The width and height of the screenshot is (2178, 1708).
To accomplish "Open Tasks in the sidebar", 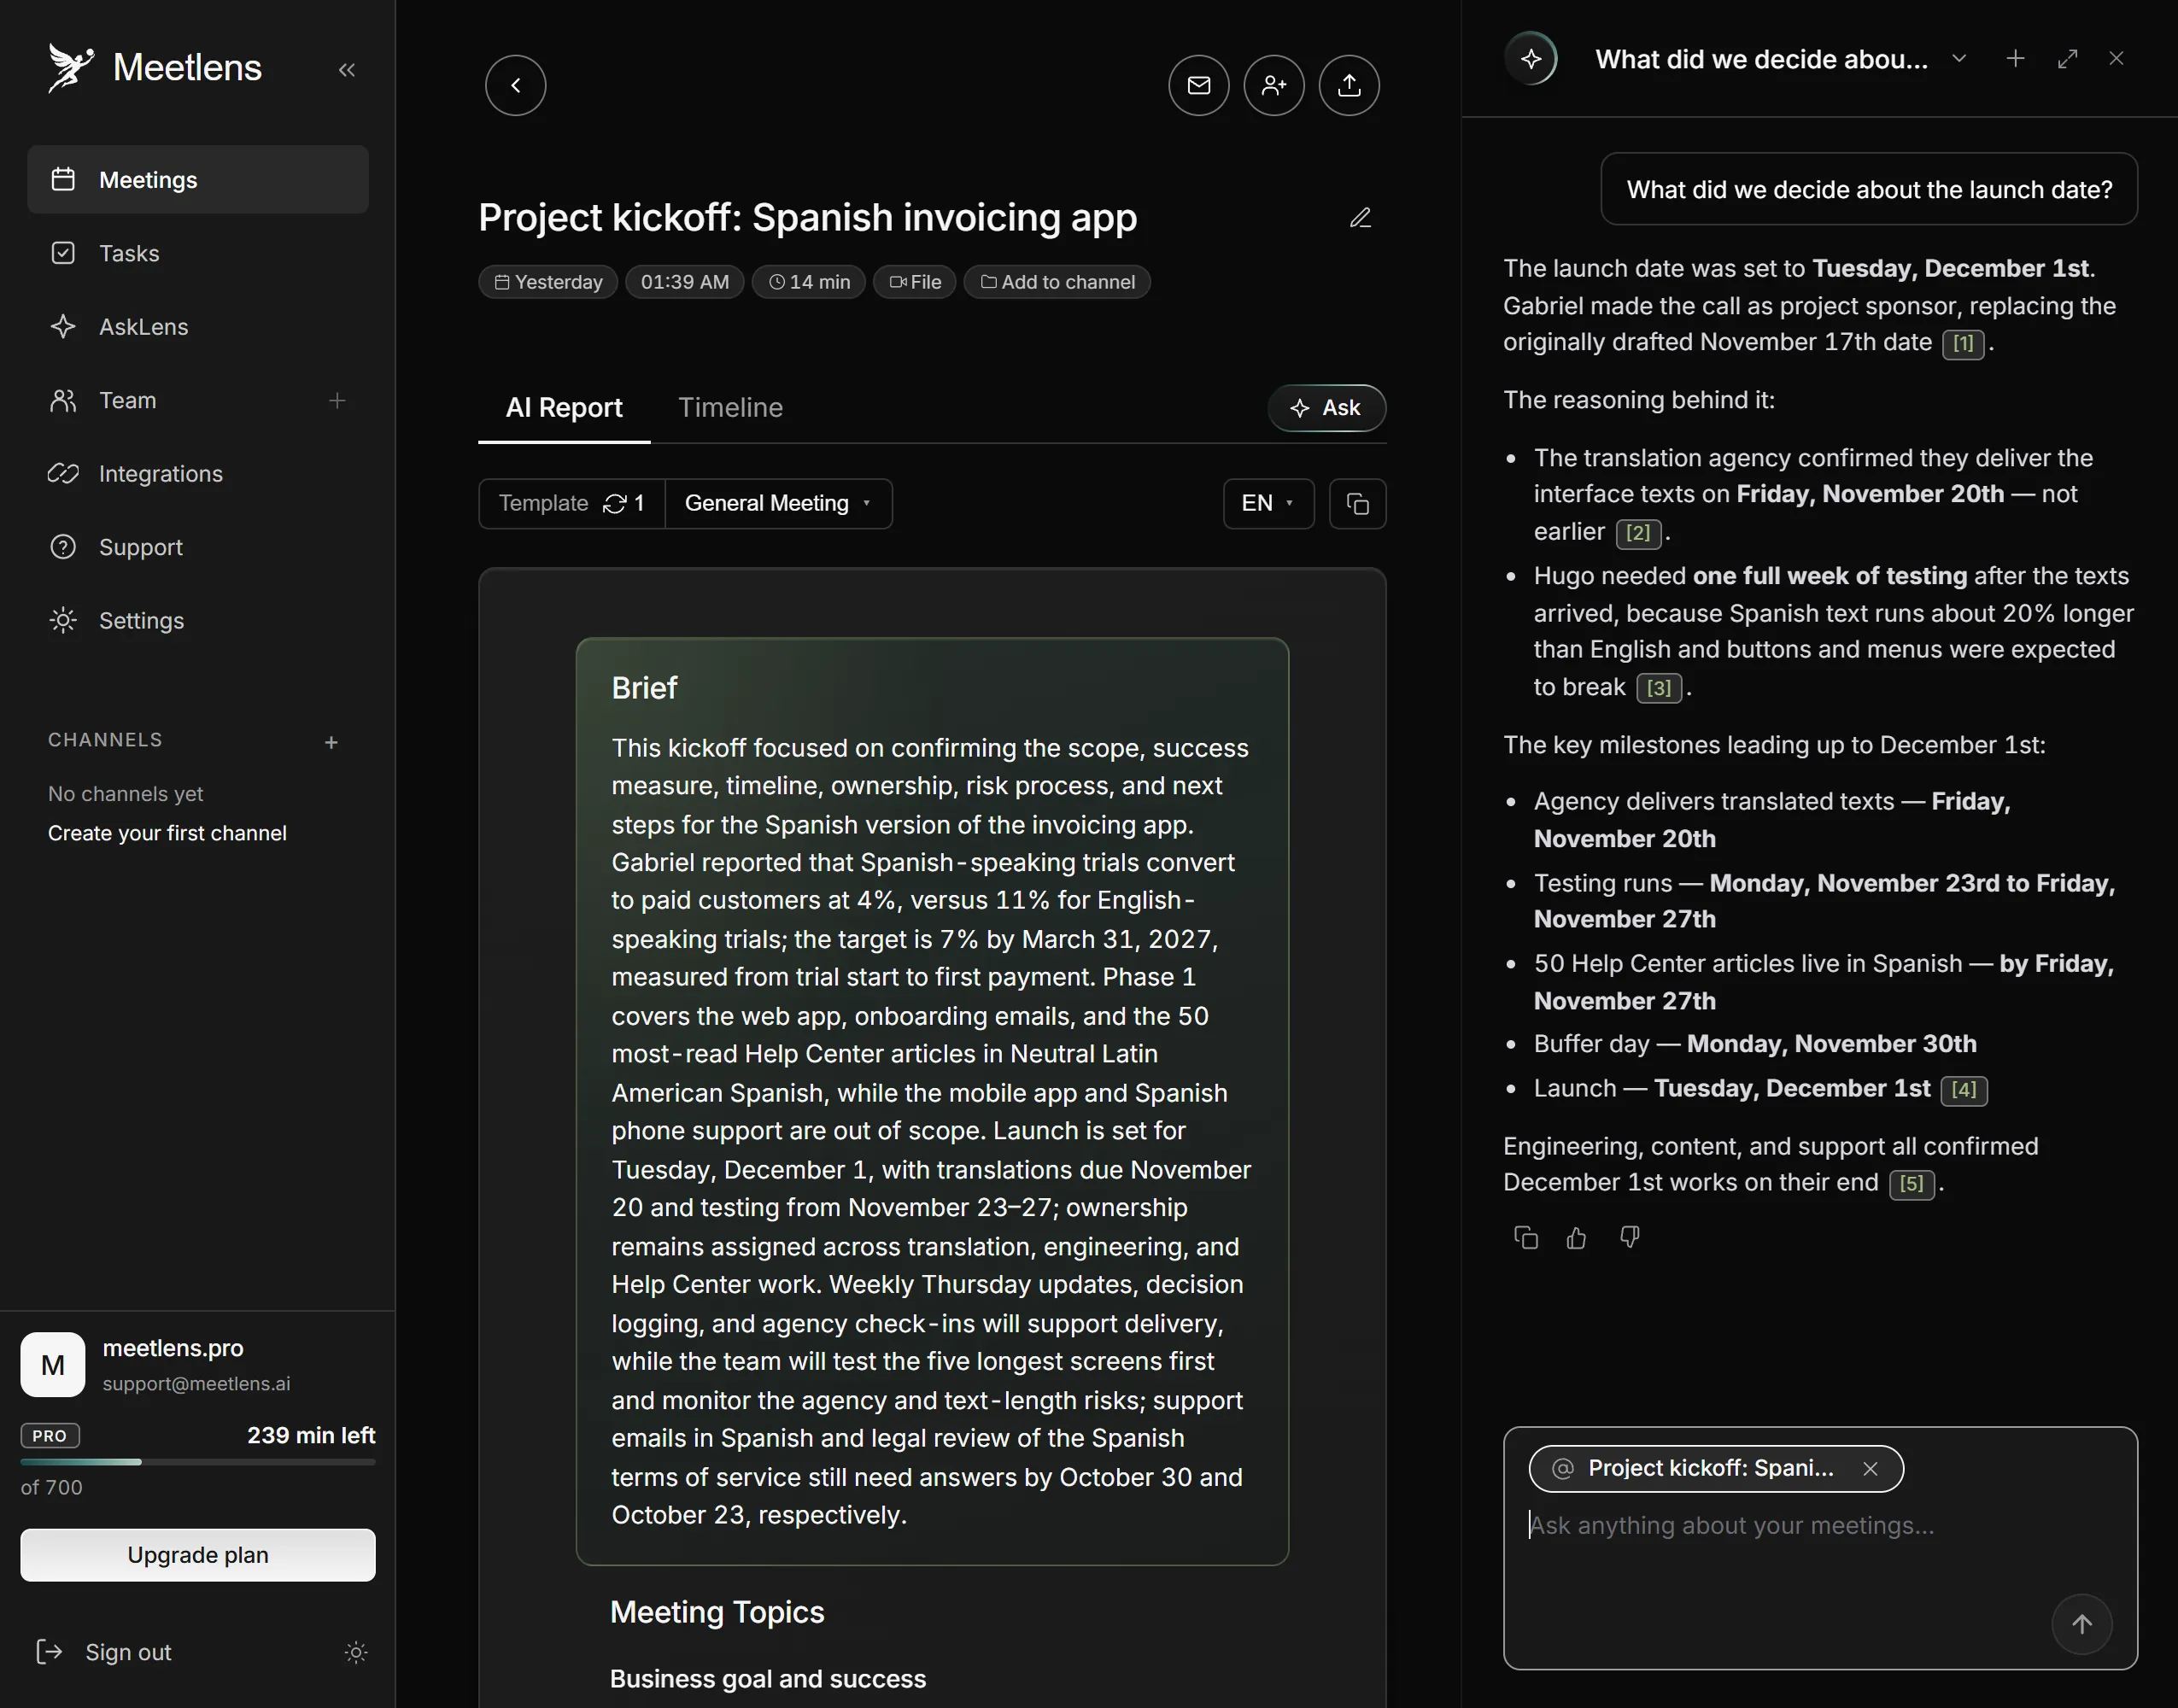I will click(x=198, y=254).
